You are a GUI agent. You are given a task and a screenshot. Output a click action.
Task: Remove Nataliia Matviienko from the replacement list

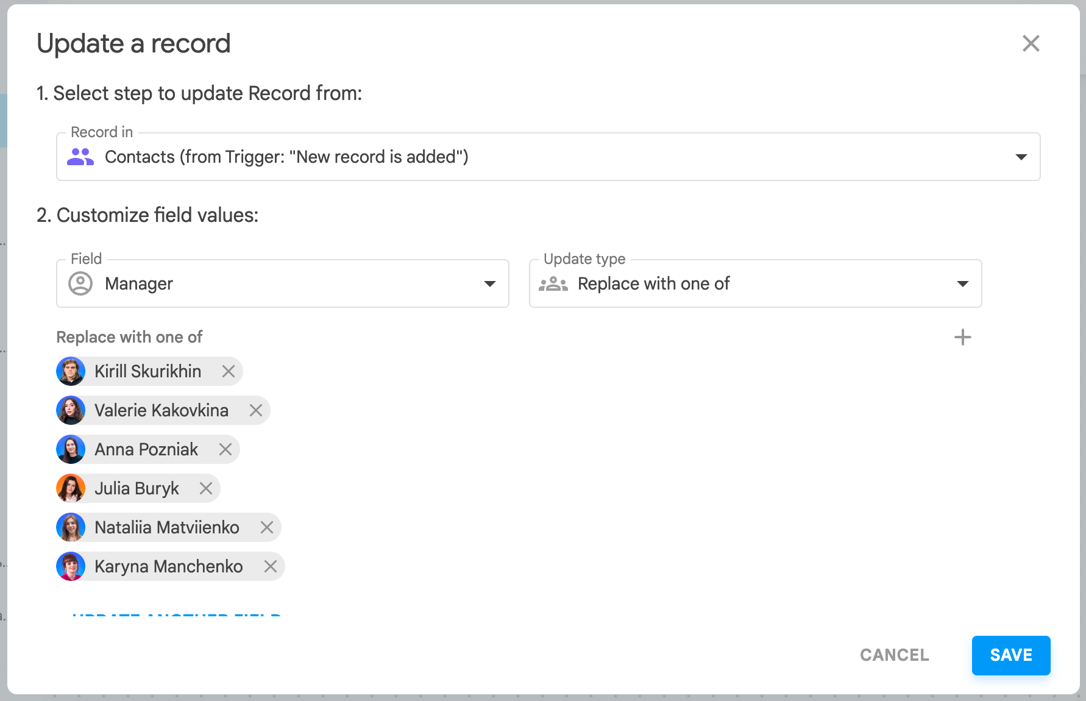click(266, 527)
